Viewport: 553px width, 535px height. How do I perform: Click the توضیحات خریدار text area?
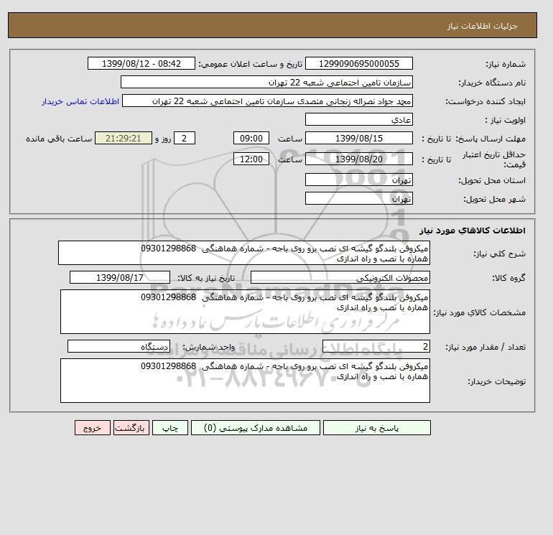click(245, 381)
